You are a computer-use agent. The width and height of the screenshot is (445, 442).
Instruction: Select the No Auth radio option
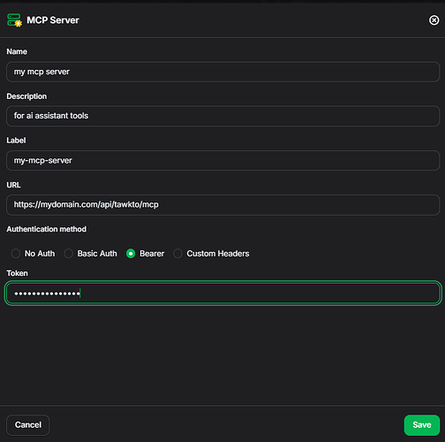[x=16, y=254]
